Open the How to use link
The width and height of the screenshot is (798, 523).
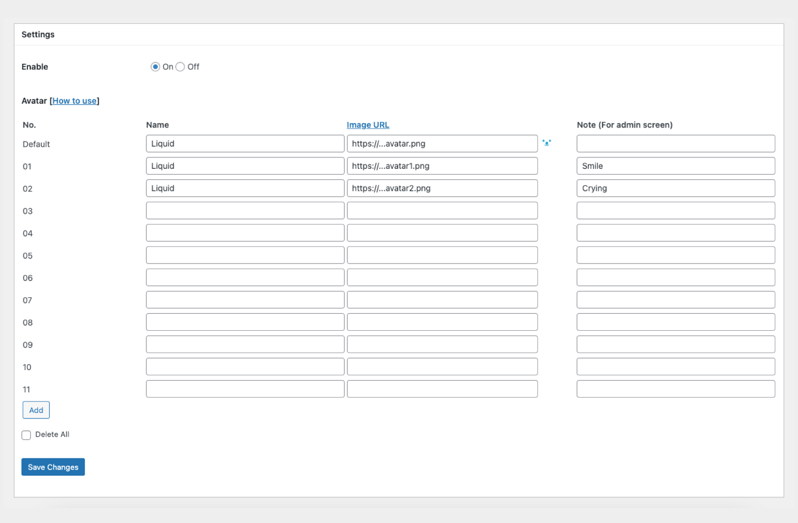coord(75,101)
